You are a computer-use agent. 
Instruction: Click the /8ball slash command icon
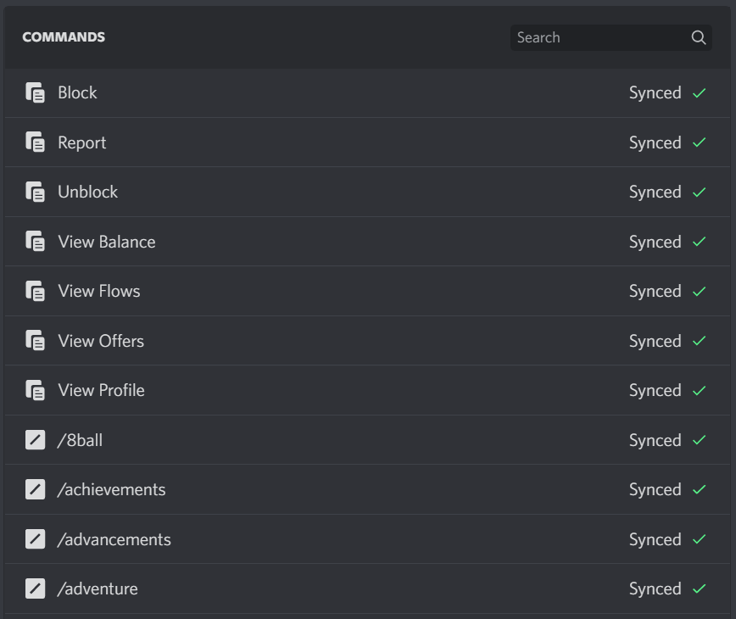(35, 440)
